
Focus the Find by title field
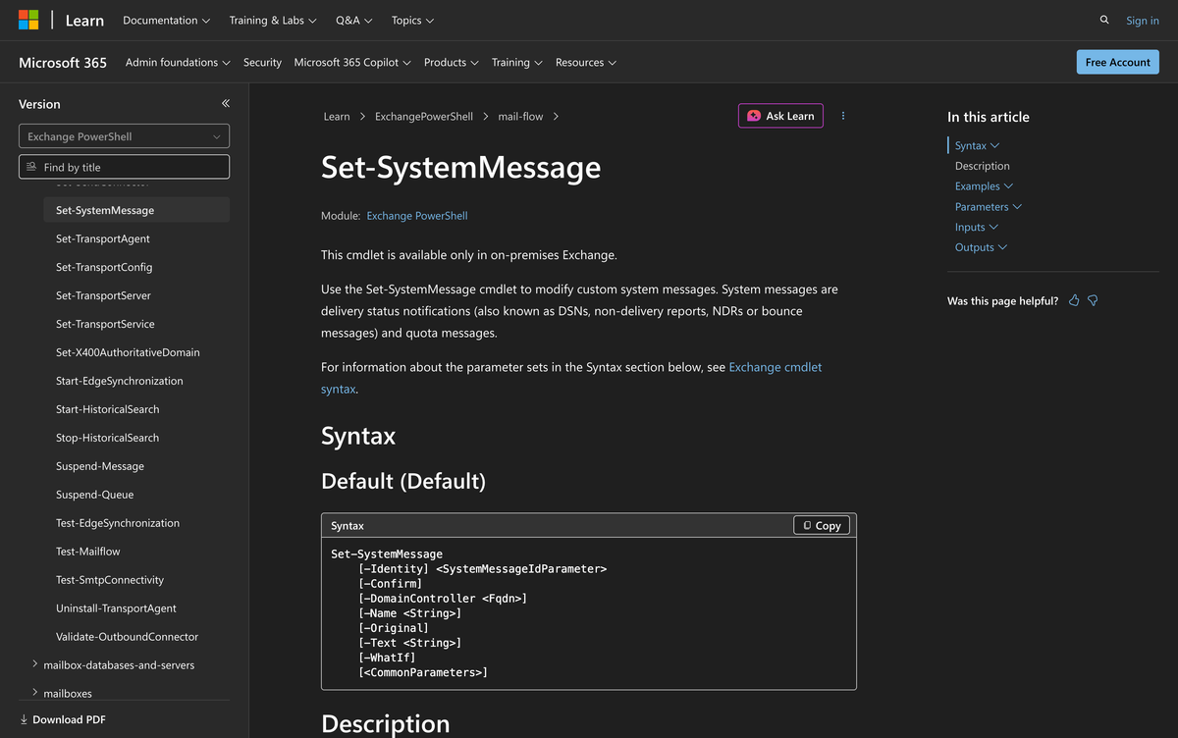click(x=124, y=167)
